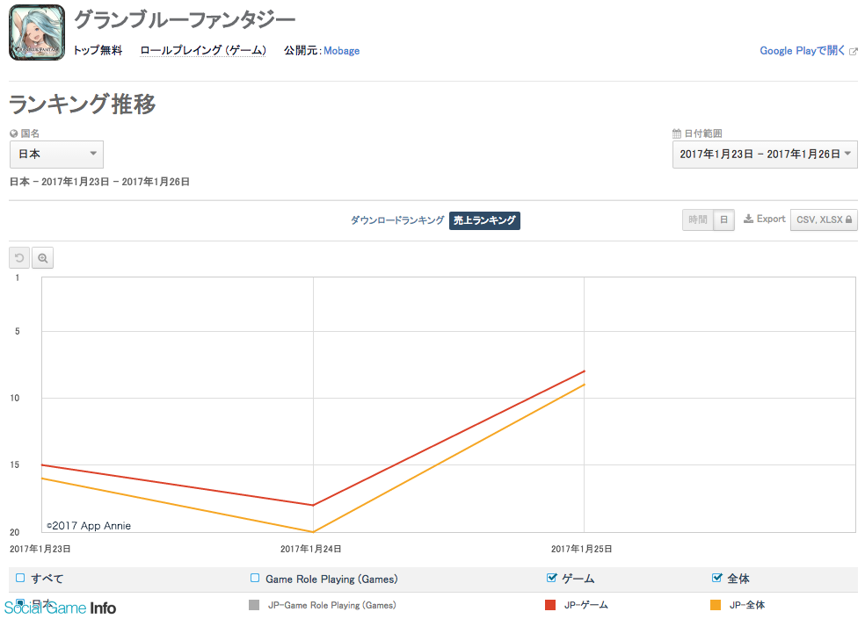Viewport: 865px width, 619px height.
Task: Click the red JP-ゲーム legend swatch
Action: point(550,605)
